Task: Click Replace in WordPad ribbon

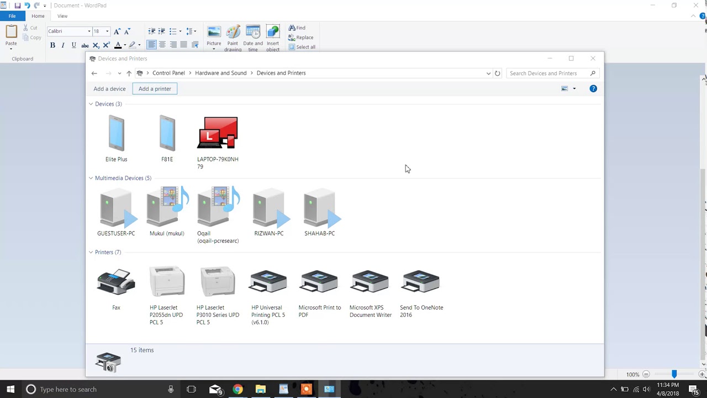Action: pos(301,37)
